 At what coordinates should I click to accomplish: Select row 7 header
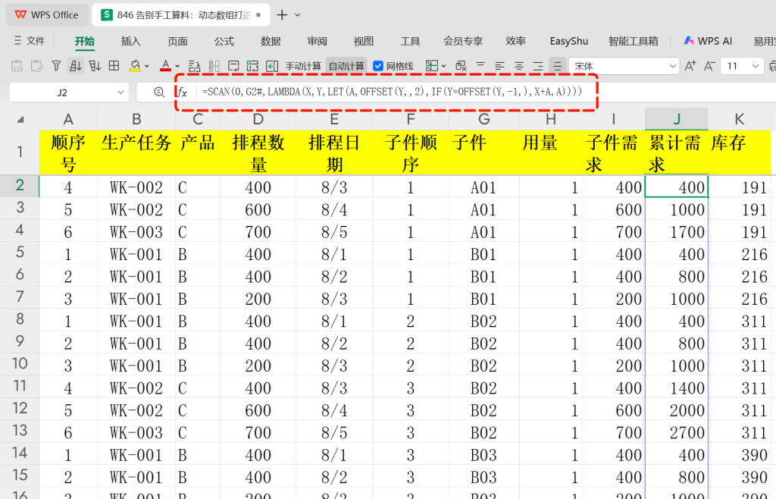click(20, 297)
